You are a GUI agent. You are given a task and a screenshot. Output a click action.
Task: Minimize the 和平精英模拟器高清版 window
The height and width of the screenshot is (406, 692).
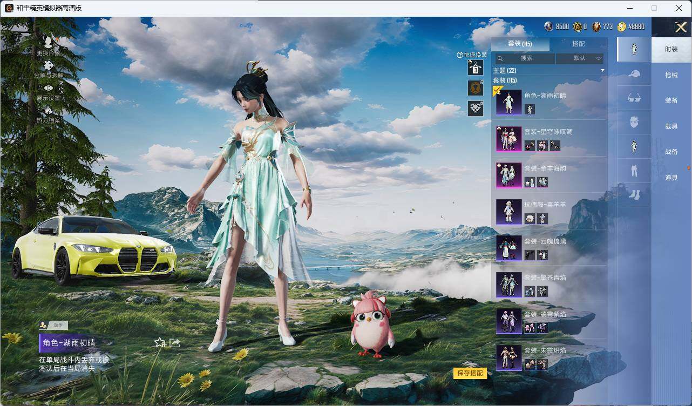(x=630, y=8)
